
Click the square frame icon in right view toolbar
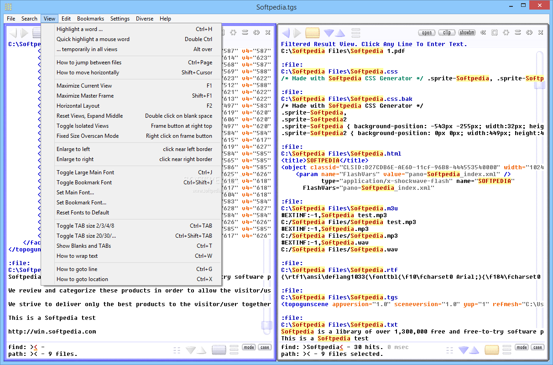(x=494, y=32)
